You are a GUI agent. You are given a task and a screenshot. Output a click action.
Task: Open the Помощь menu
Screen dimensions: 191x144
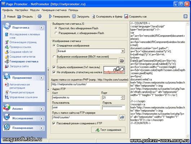[73, 10]
